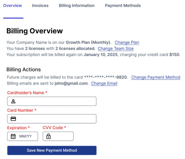Image resolution: width=185 pixels, height=159 pixels.
Task: Click the '2 licenses allocated' text
Action: point(75,49)
